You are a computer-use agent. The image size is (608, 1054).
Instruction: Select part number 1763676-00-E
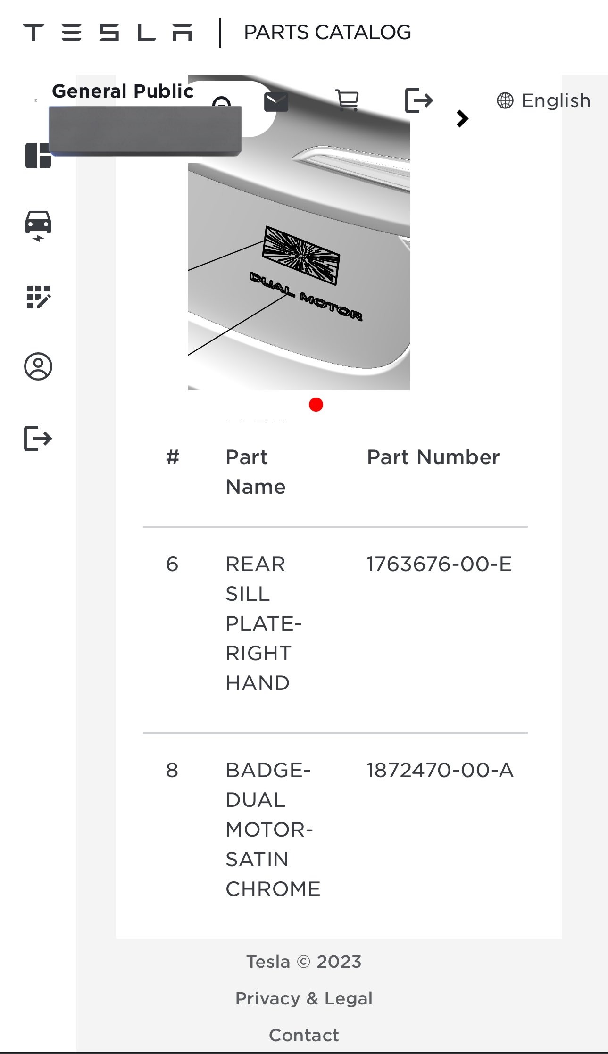click(x=439, y=564)
